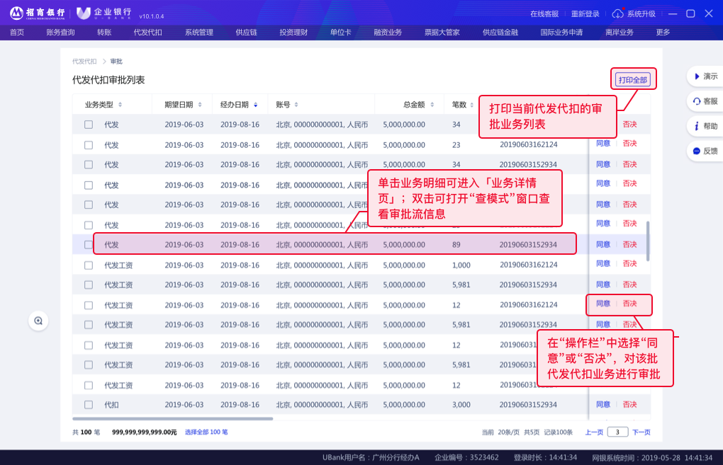
Task: Tick the checkbox of the 3,000-笔 代扣 row
Action: tap(89, 405)
